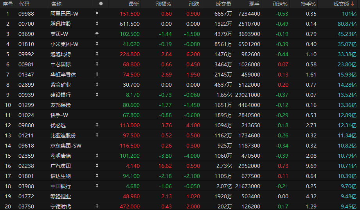
Task: Select the 中国银行 stock name
Action: pos(61,187)
